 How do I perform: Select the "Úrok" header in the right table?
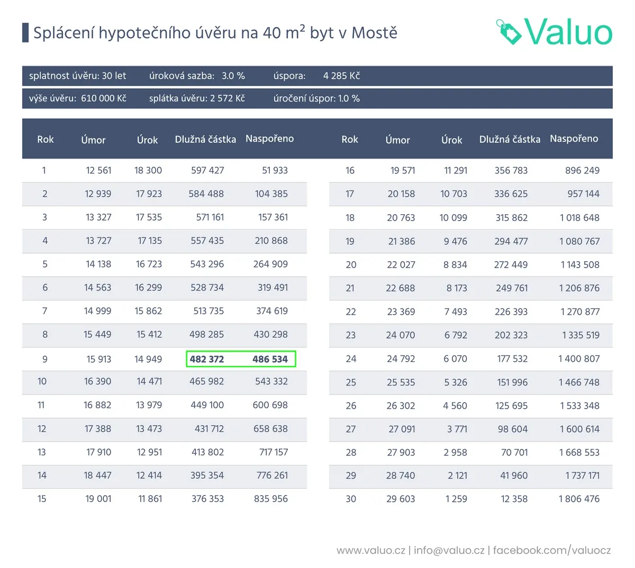(451, 140)
